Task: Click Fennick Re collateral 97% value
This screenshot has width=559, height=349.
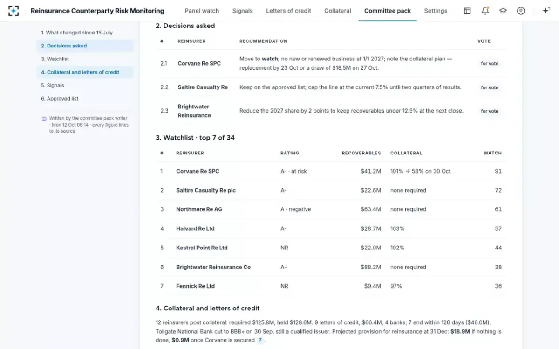Action: click(396, 286)
